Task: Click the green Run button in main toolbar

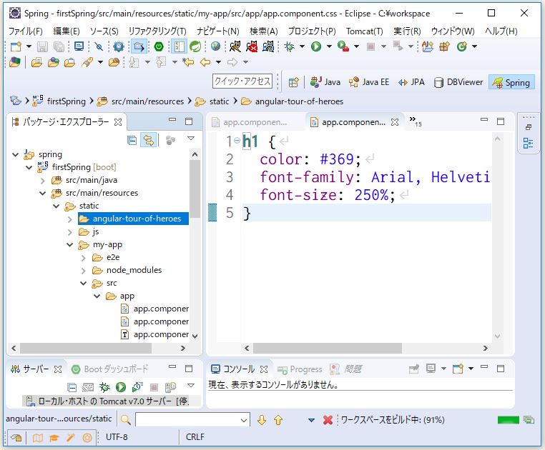Action: pyautogui.click(x=316, y=46)
